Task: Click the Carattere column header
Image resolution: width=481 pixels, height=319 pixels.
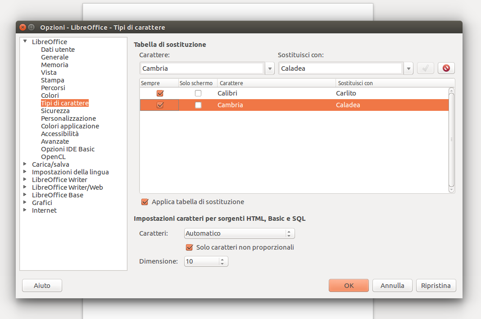Action: (x=277, y=83)
